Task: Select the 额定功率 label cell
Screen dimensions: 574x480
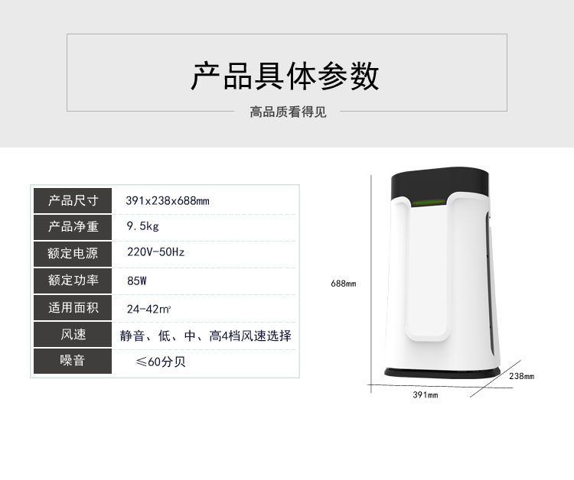Action: [x=73, y=281]
